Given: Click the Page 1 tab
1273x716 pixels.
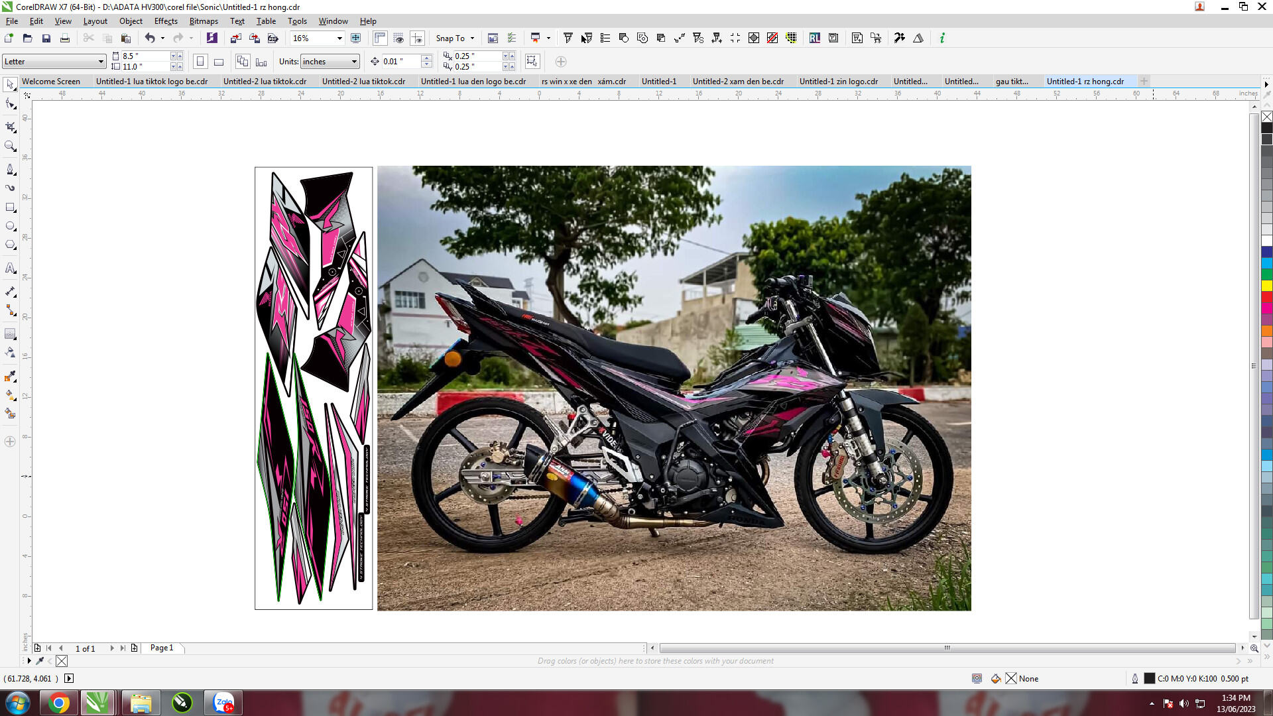Looking at the screenshot, I should point(162,648).
